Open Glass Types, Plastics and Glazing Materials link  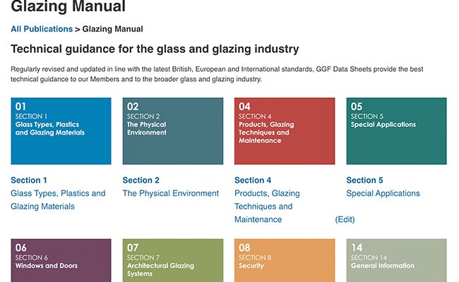tap(58, 200)
